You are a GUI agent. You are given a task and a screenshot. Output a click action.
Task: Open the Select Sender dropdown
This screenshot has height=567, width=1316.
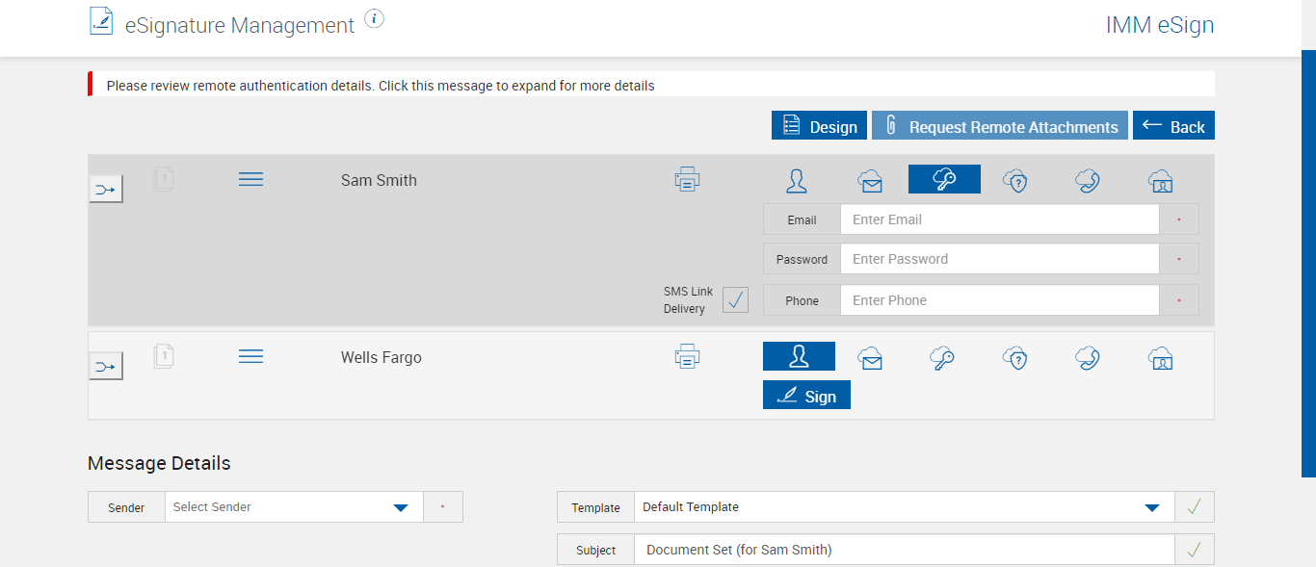tap(401, 507)
